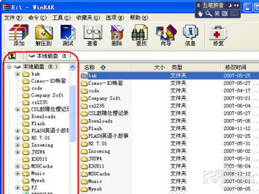Click the hand icon on the IME bar
Viewport: 259px width, 194px height.
200,13
